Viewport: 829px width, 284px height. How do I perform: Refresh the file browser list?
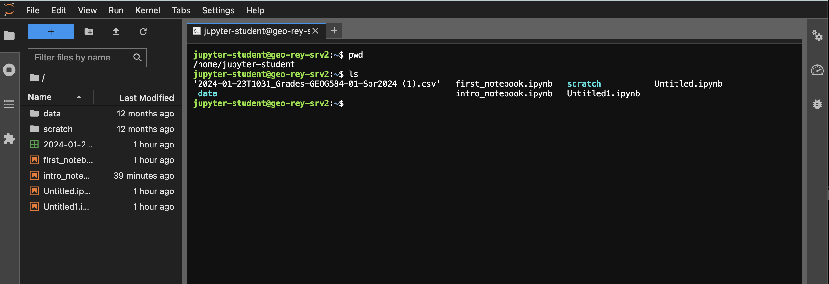coord(143,32)
